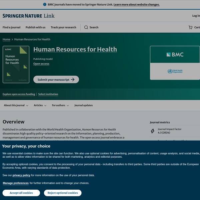The width and height of the screenshot is (200, 200).
Task: Open the Find a journal menu item
Action: [11, 27]
